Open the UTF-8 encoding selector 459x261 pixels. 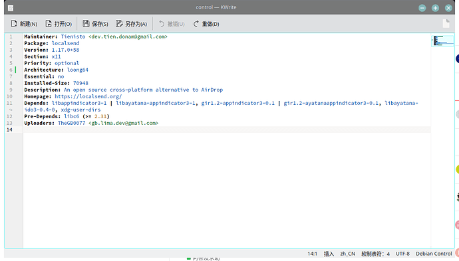(402, 254)
